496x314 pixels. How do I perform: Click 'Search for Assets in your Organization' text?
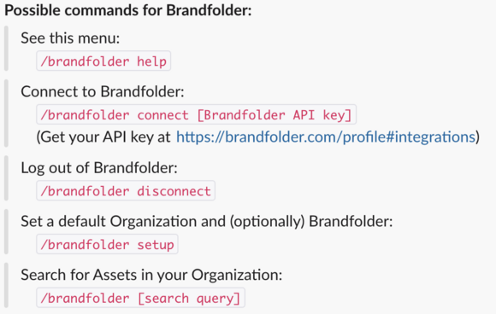coord(151,275)
